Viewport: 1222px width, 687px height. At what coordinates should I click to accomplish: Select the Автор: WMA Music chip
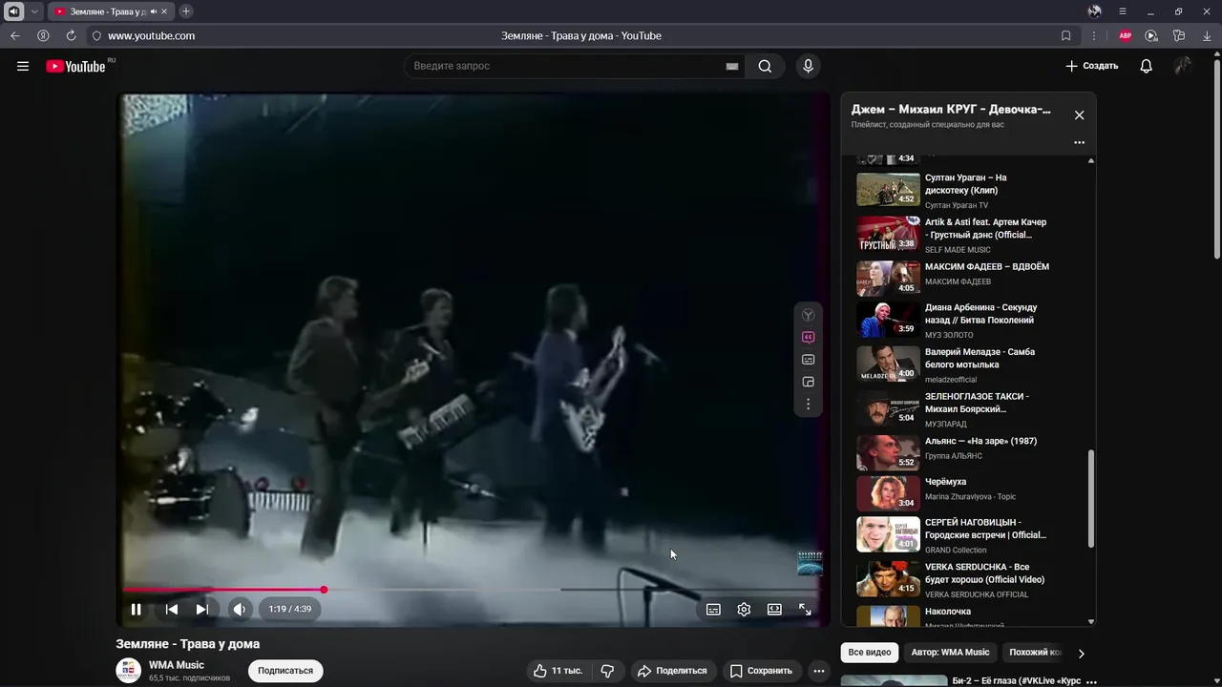coord(950,653)
